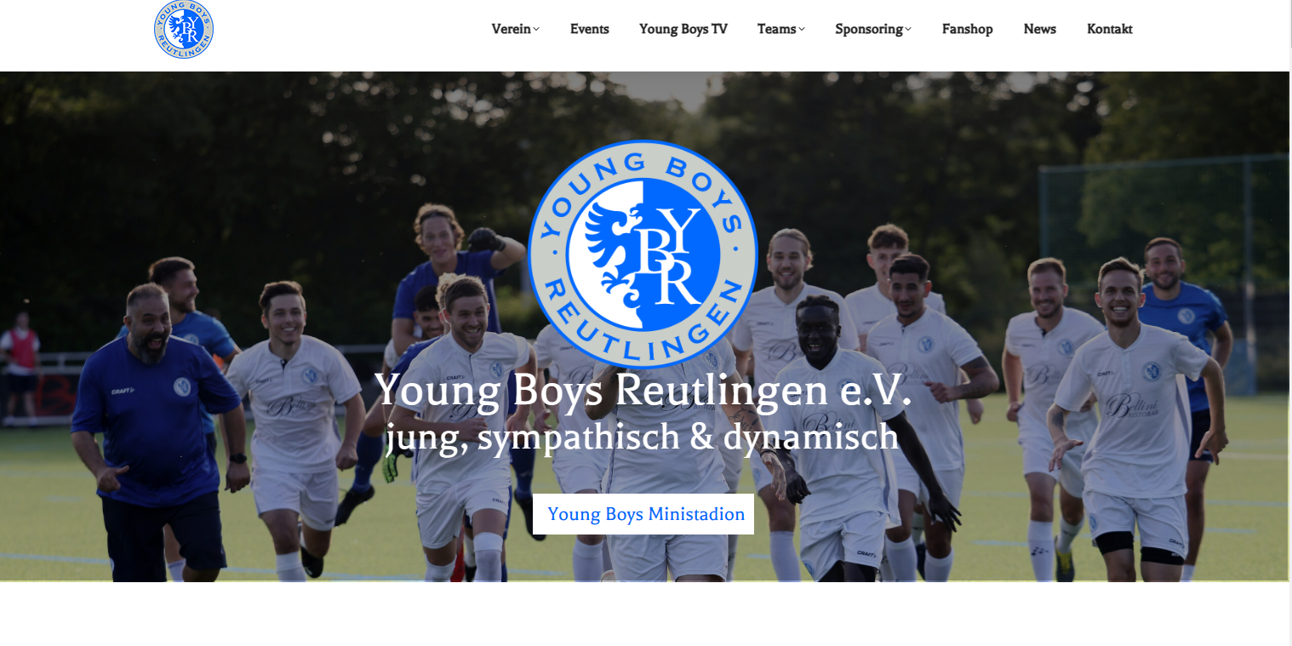Click the Young Boys Reutlingen e.V. heading
Viewport: 1292px width, 646px height.
(x=643, y=391)
